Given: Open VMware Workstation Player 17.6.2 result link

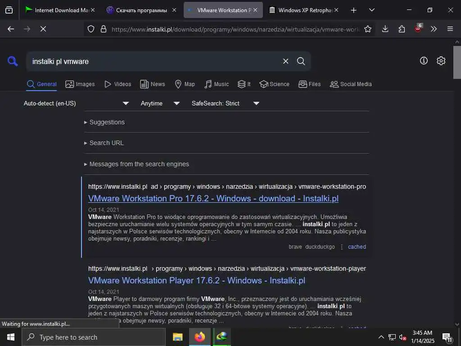Looking at the screenshot, I should coord(197,280).
